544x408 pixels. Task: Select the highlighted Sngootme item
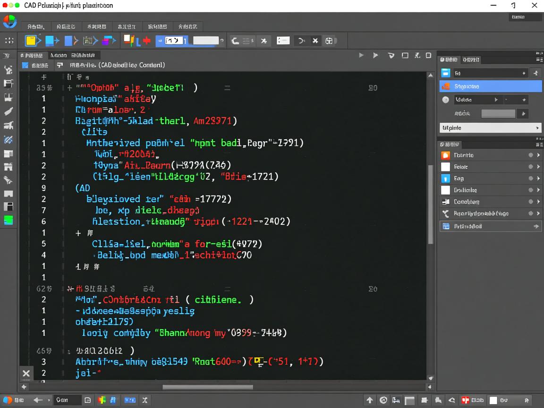click(x=490, y=86)
